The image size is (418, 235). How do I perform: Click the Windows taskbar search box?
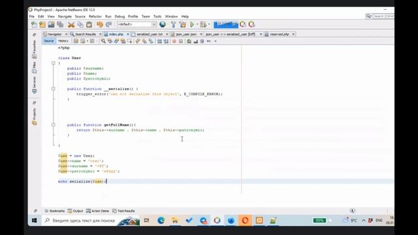click(x=91, y=221)
